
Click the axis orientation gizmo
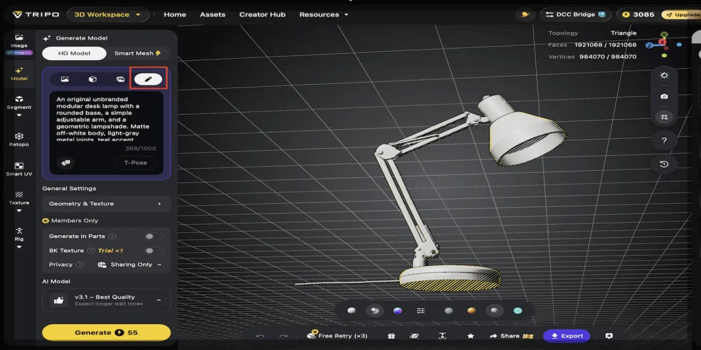663,44
